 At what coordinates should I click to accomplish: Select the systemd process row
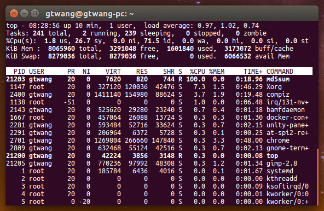(x=159, y=171)
